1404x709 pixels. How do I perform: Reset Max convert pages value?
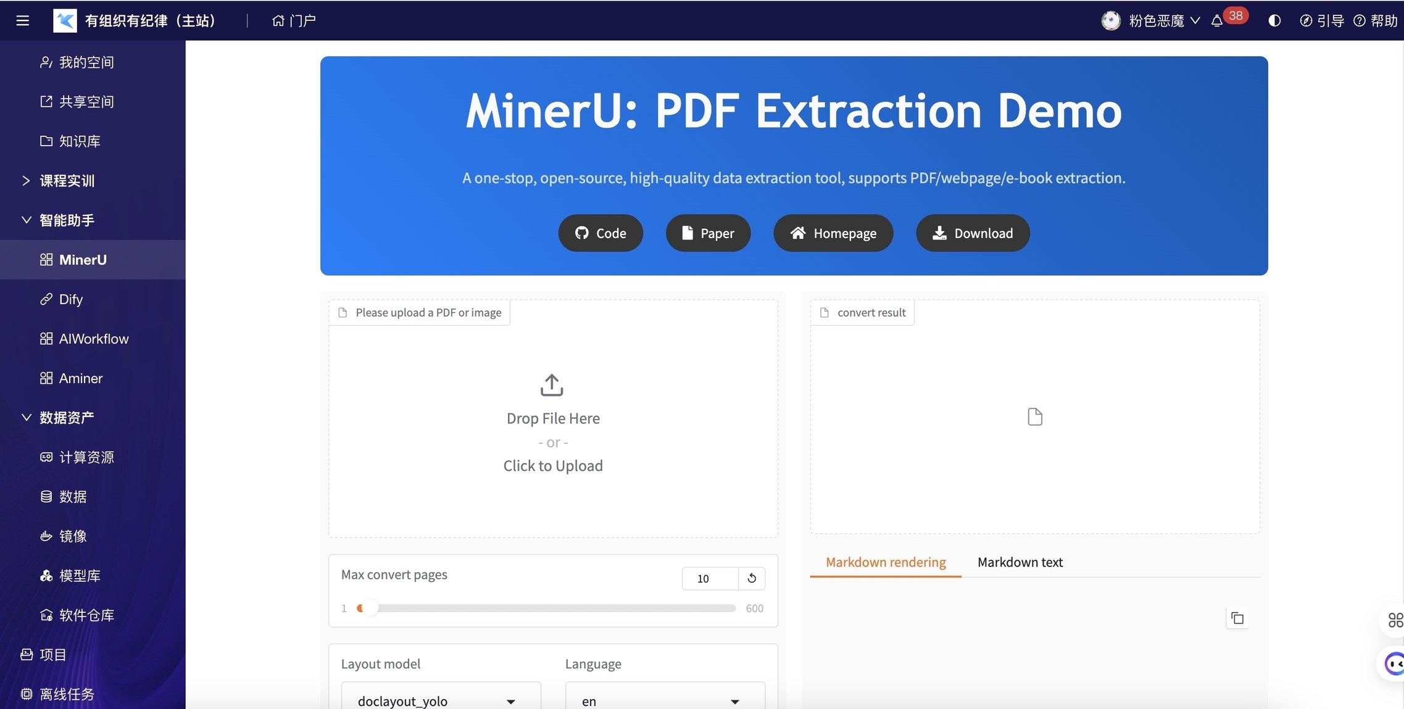coord(752,578)
